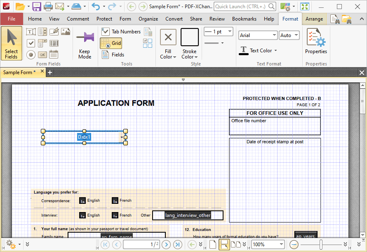Collapse the ribbon with chevron
The image size is (367, 252).
361,19
